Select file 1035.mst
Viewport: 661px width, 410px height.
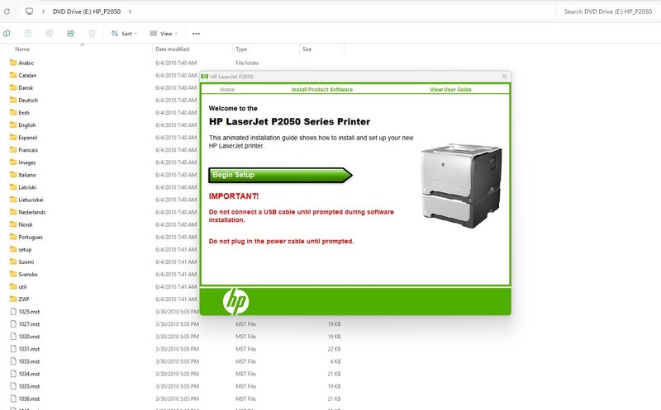click(29, 386)
